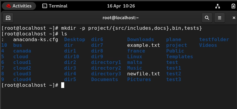Open the clock showing 16 Apr 10:26

click(121, 6)
